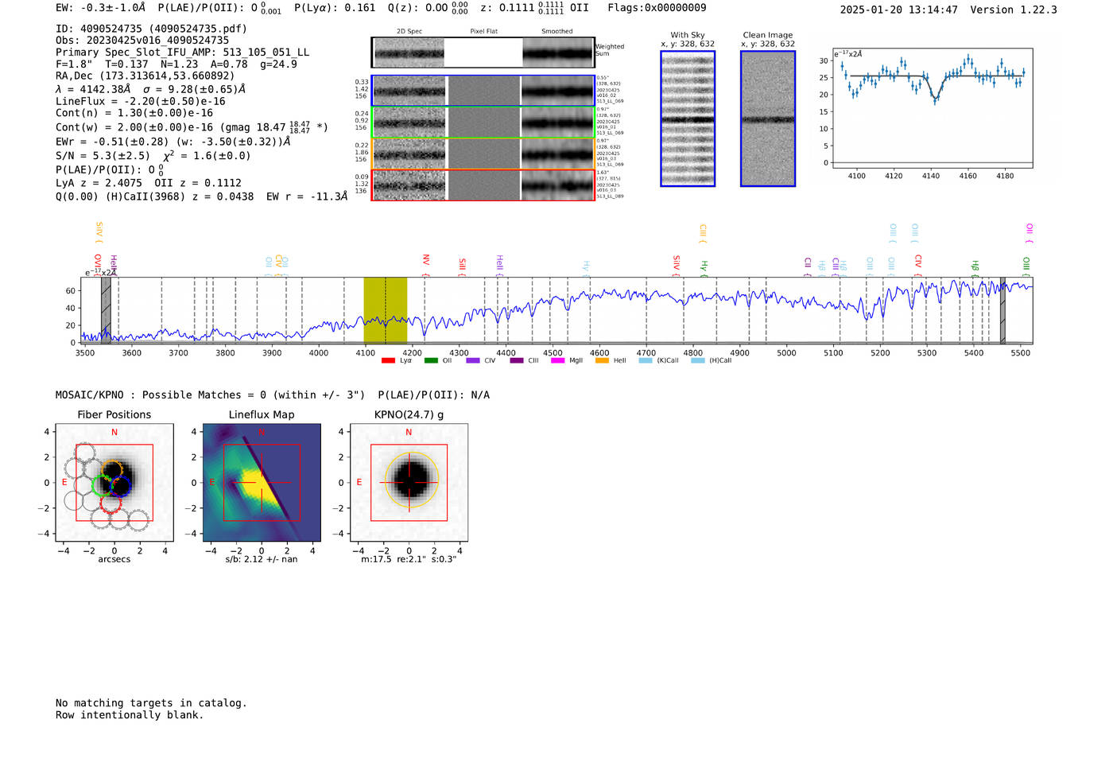Click the Fiber Positions plot
1113x758 pixels.
(x=114, y=483)
